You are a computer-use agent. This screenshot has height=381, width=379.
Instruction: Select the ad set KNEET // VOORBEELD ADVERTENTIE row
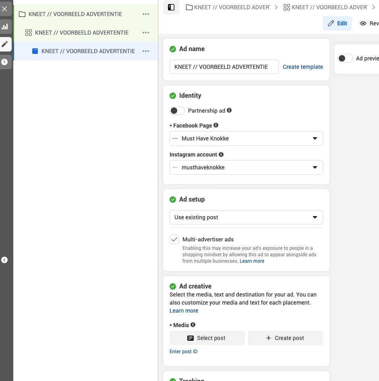(86, 33)
